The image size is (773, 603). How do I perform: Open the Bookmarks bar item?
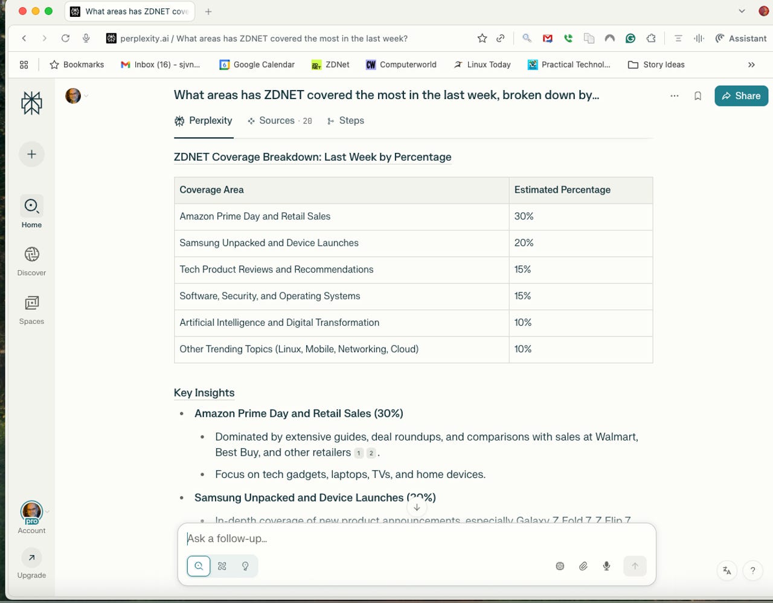pos(77,65)
